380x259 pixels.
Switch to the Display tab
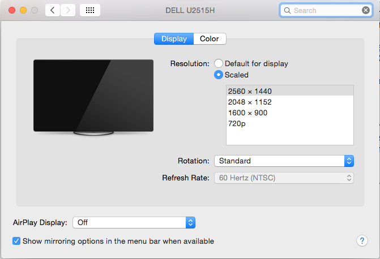tap(174, 38)
